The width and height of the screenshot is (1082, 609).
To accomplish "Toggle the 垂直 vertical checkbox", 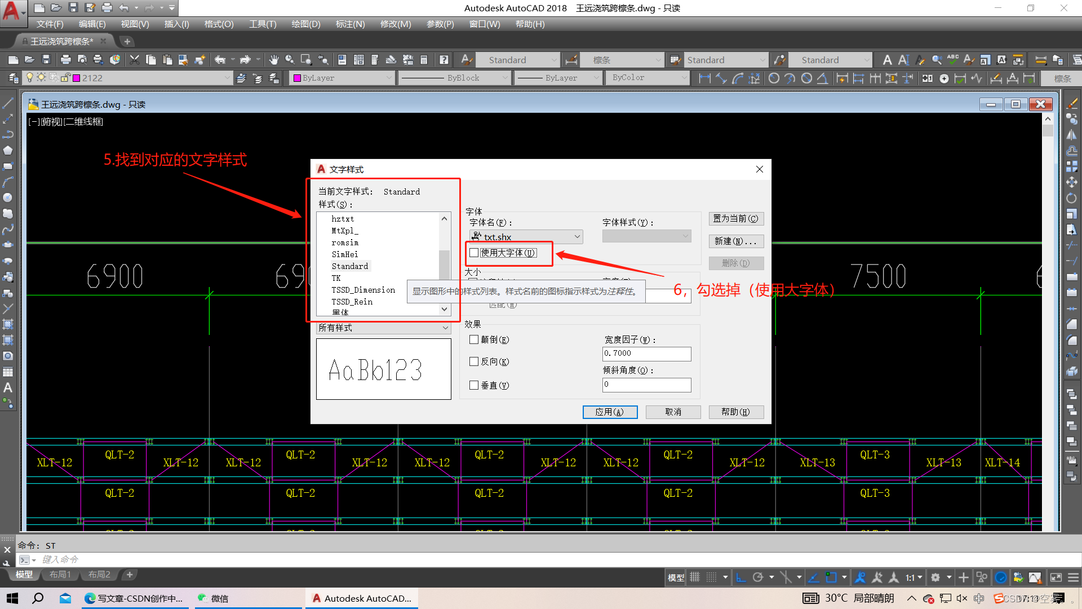I will pos(474,385).
